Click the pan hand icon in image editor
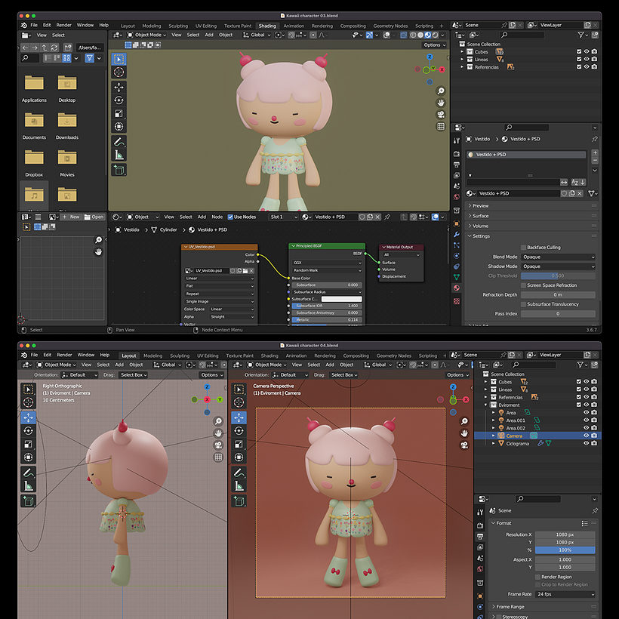Screen dimensions: 619x619 click(x=98, y=251)
